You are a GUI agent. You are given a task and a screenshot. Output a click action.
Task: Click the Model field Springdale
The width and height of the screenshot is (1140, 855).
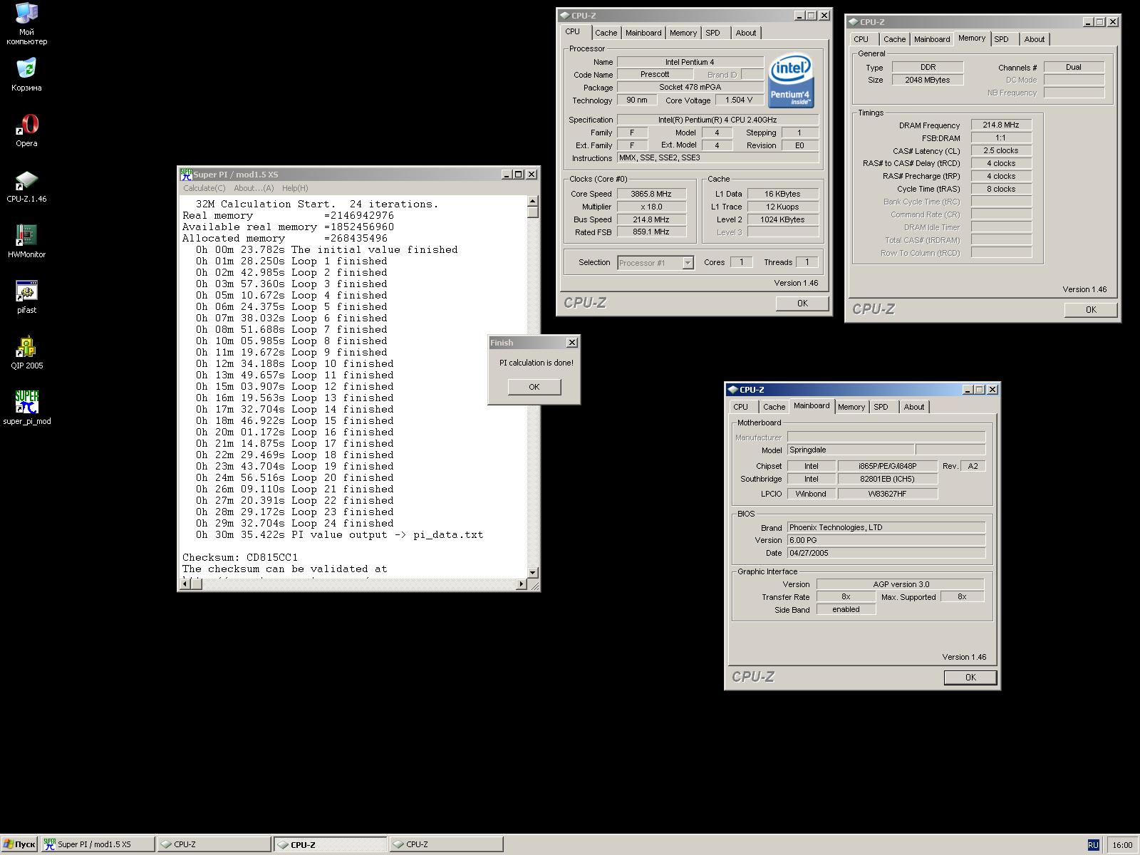851,450
